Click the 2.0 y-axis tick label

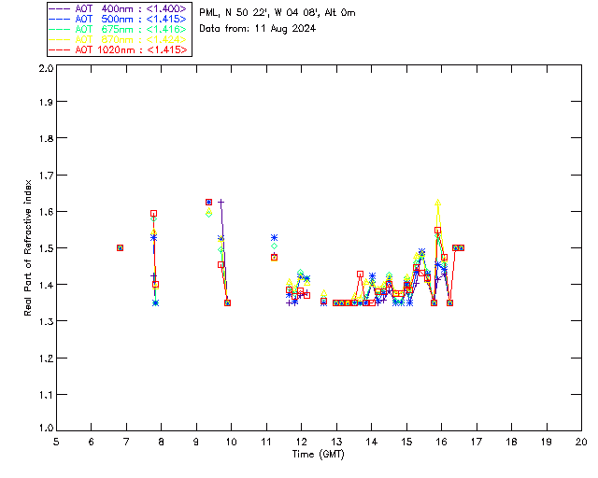click(x=46, y=68)
